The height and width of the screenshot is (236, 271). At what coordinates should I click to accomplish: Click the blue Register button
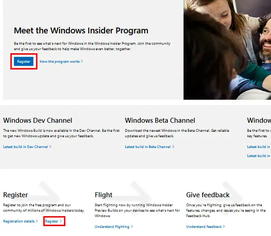24,61
